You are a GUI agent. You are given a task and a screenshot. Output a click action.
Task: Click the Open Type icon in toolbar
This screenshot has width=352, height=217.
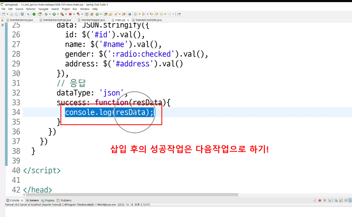(106, 14)
